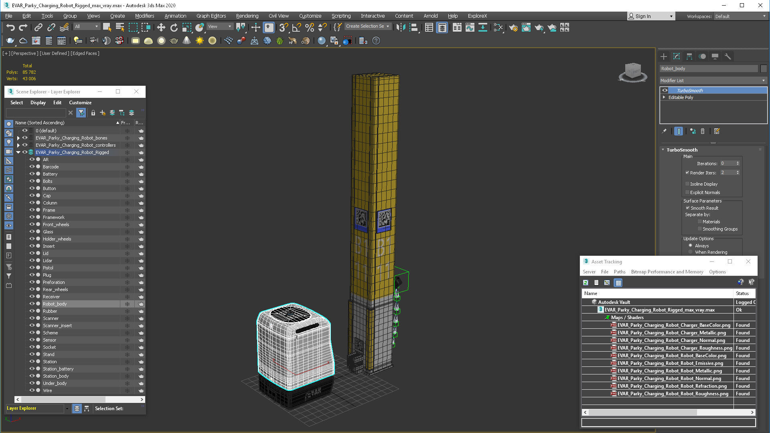
Task: Toggle visibility of Robot_body
Action: coord(32,304)
